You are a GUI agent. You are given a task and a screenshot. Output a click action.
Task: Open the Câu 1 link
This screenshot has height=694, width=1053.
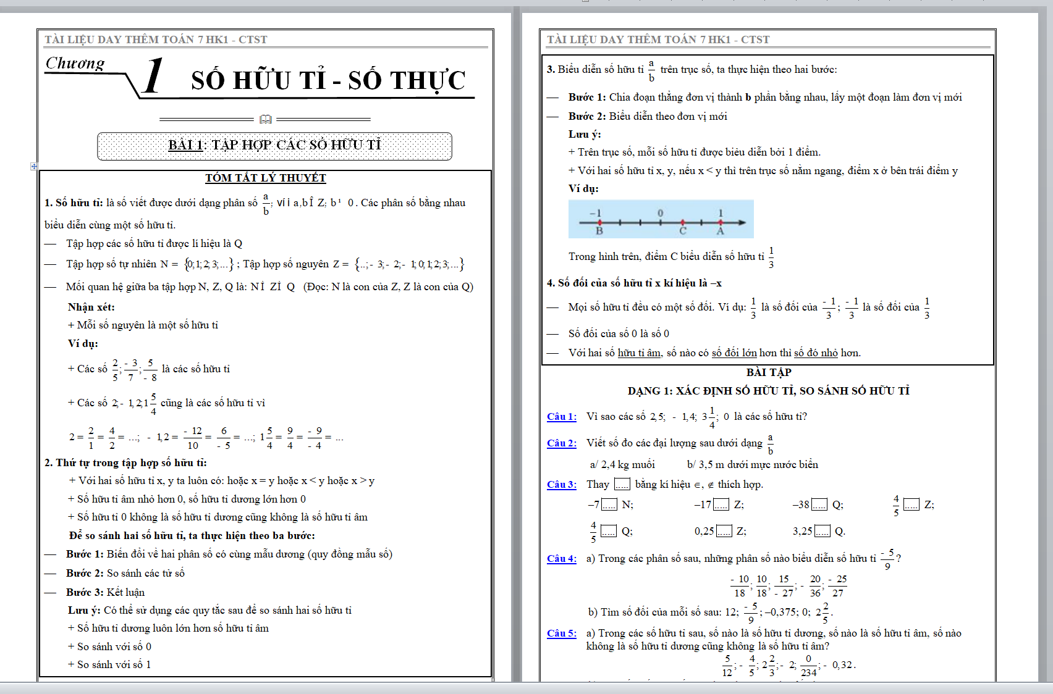[562, 417]
